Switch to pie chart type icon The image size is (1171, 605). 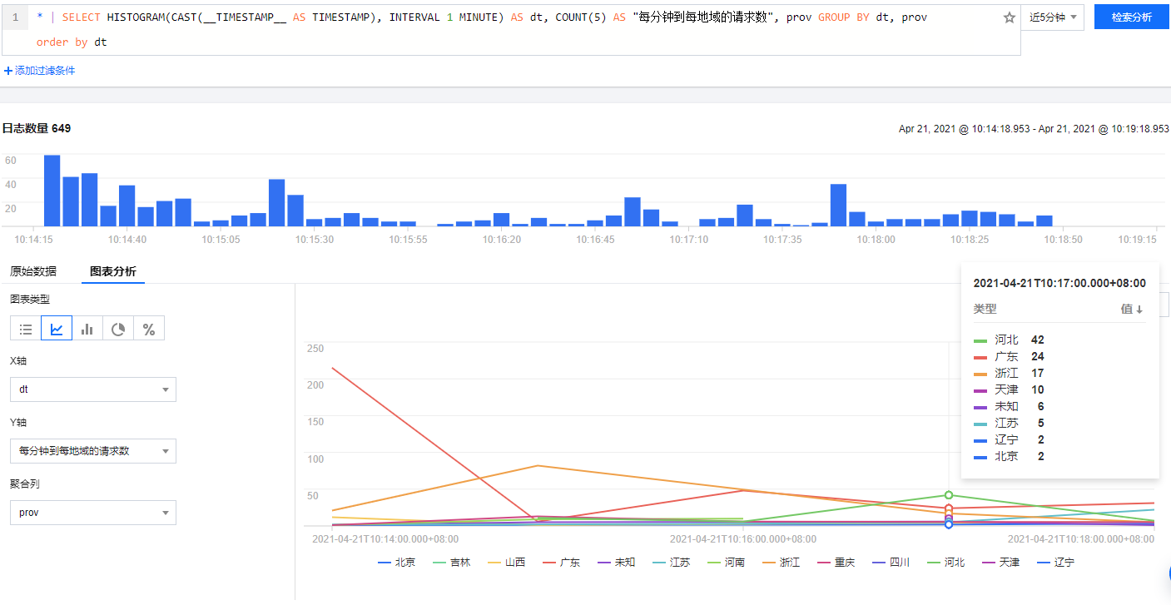pos(118,329)
